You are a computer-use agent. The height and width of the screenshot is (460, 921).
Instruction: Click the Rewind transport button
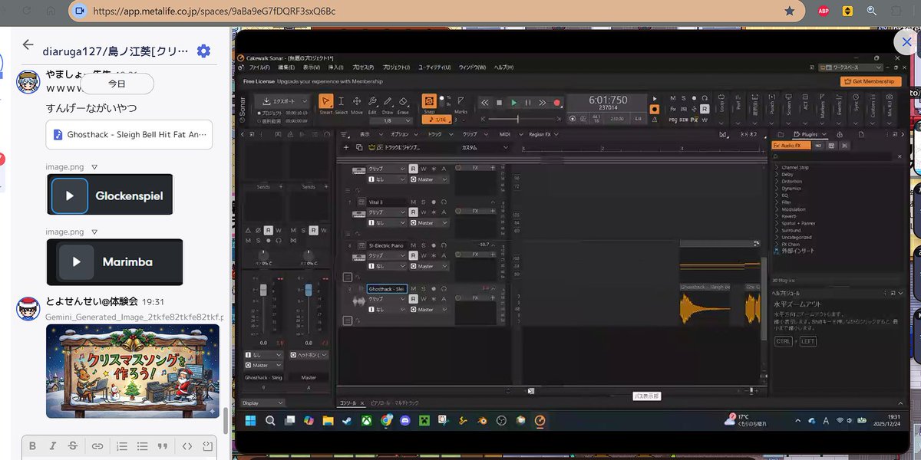[484, 103]
